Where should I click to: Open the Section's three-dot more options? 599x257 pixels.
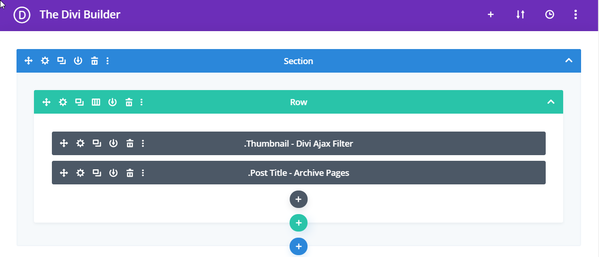click(108, 61)
